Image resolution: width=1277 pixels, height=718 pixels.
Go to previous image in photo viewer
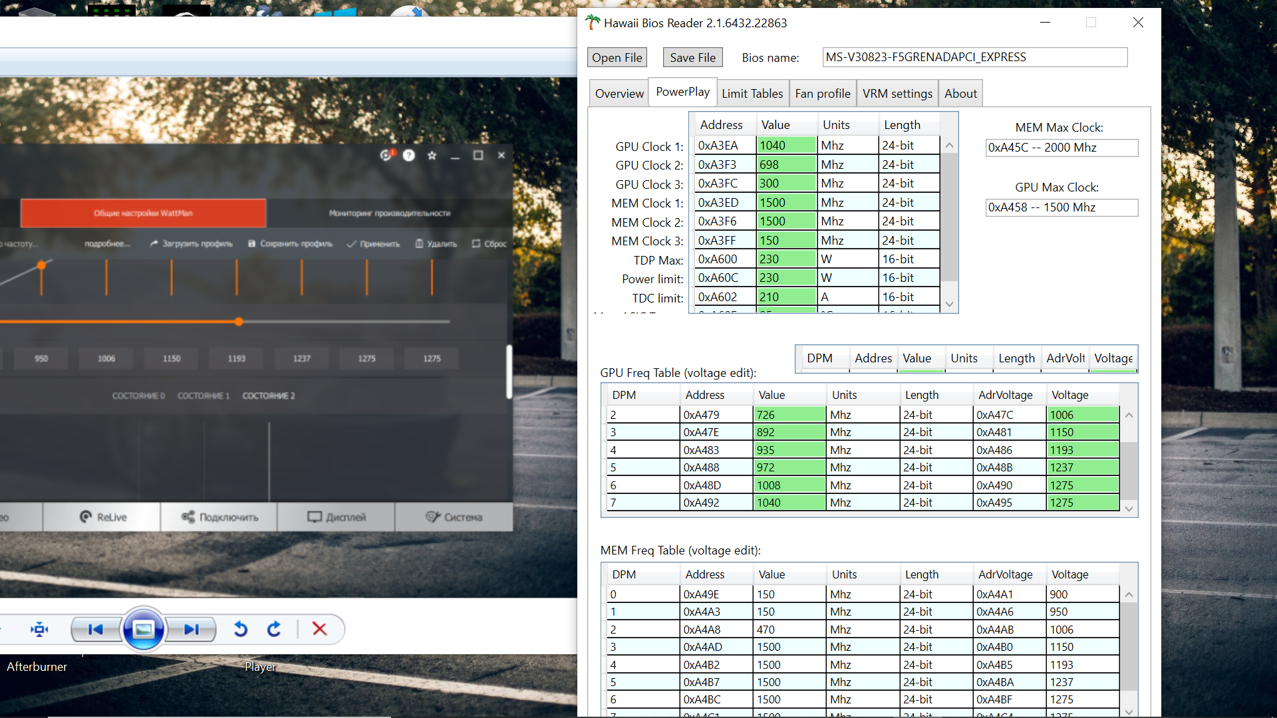pyautogui.click(x=96, y=629)
